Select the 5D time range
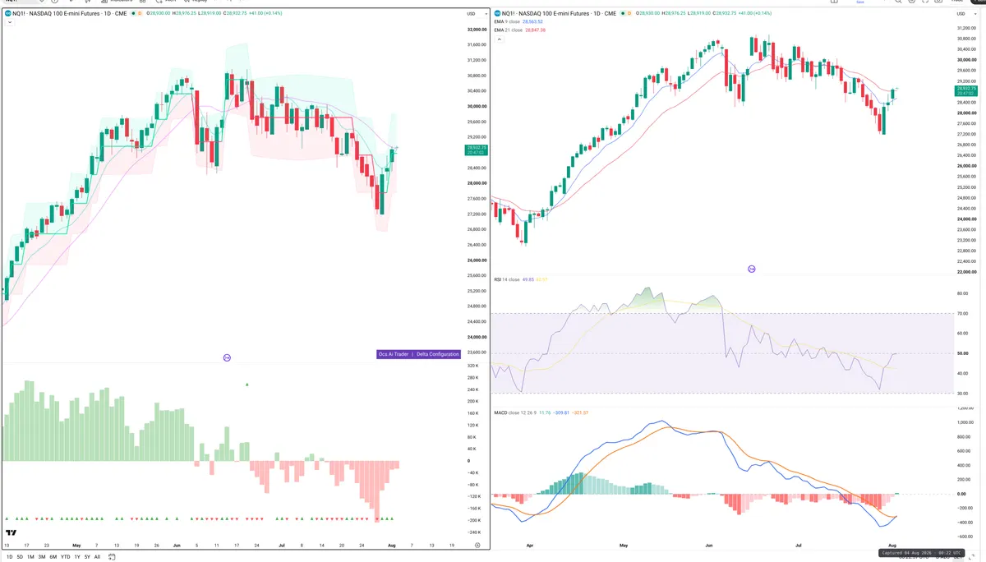The image size is (986, 562). click(20, 557)
